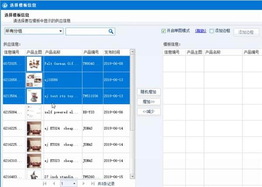Jump to last page of records
Image resolution: width=262 pixels, height=187 pixels.
93,184
